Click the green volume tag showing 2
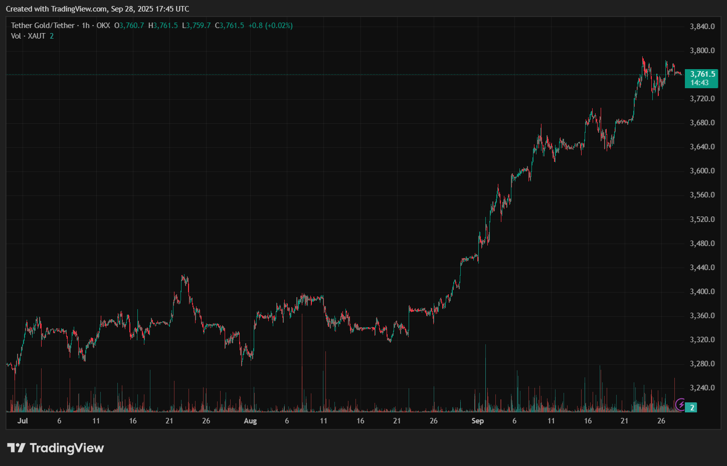This screenshot has width=727, height=466. click(692, 407)
